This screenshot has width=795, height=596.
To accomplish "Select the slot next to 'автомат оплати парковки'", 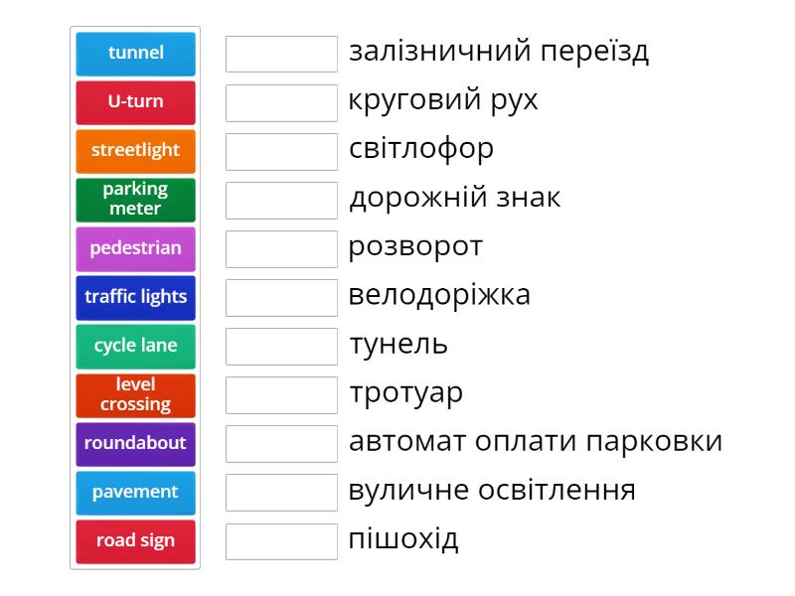I will coord(281,443).
